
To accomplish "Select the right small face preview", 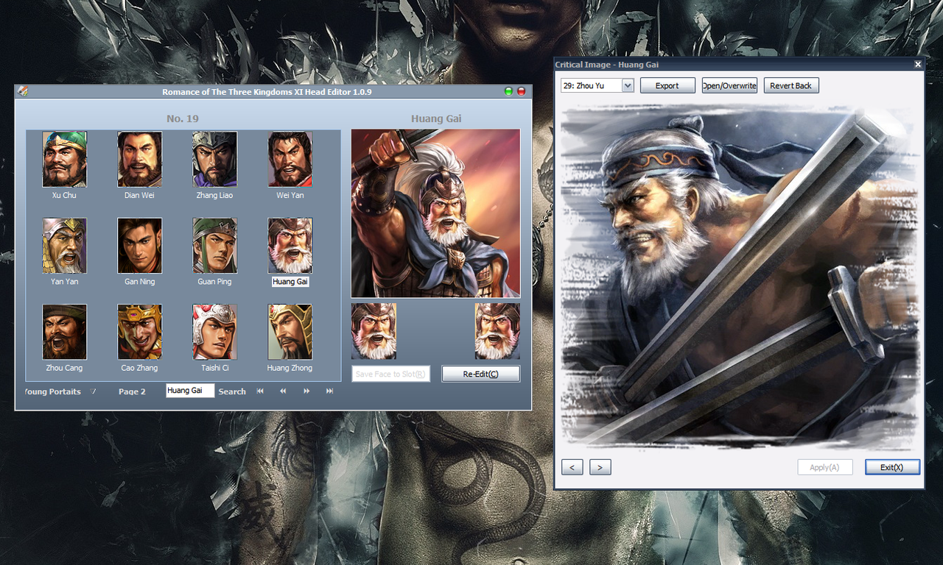I will [497, 331].
